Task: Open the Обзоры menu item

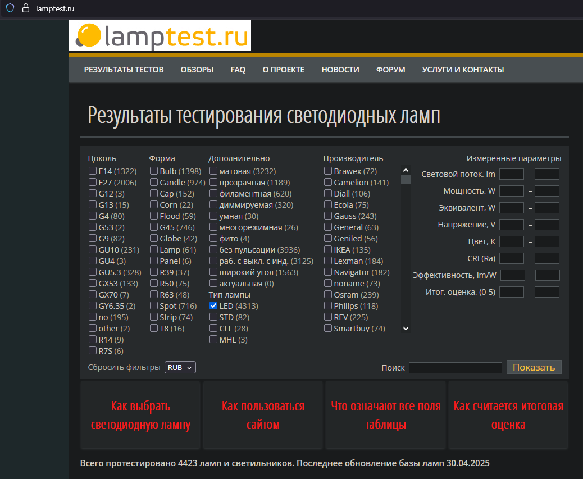Action: coord(197,70)
